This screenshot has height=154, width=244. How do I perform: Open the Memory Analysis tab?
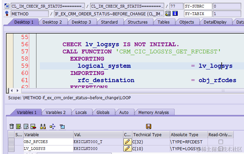click(x=154, y=112)
